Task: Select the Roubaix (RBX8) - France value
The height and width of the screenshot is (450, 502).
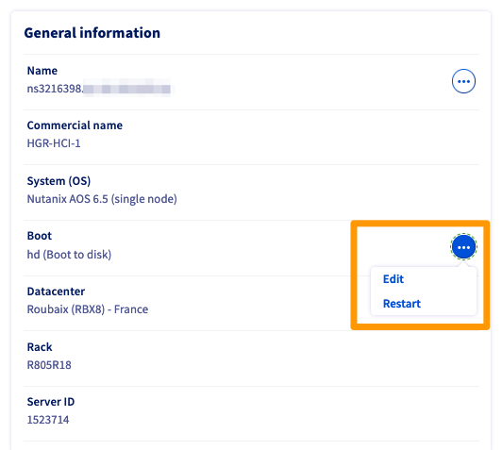Action: pos(88,309)
